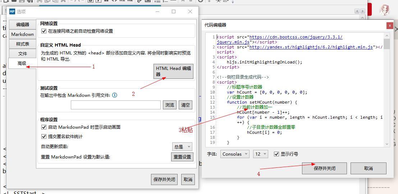Screen dimensions: 398x194
Task: Toggle 在连接网络之前自动检查网络设置 checkbox
Action: 44,31
